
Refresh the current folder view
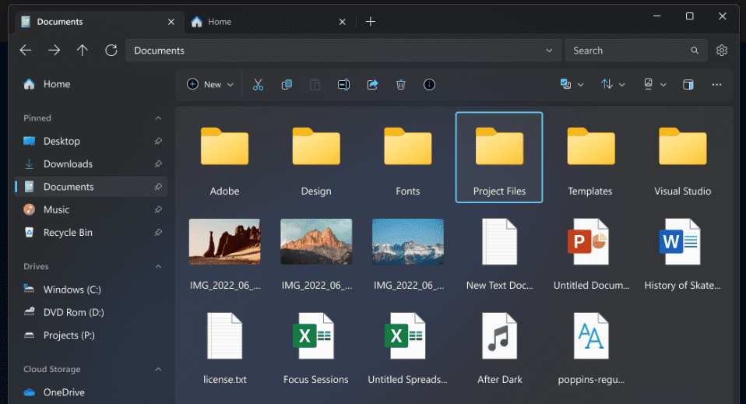pyautogui.click(x=111, y=51)
